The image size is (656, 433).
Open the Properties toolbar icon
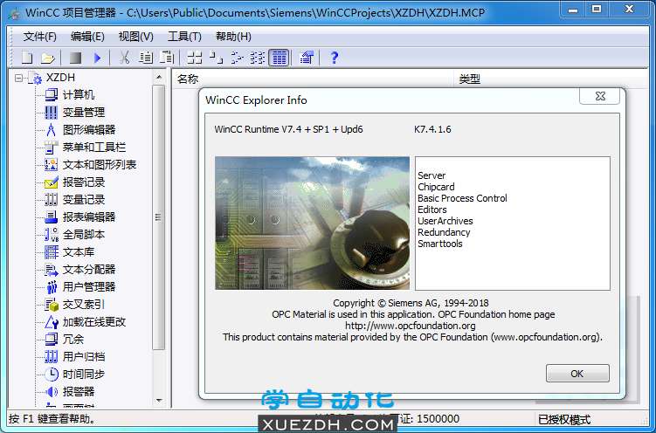307,58
